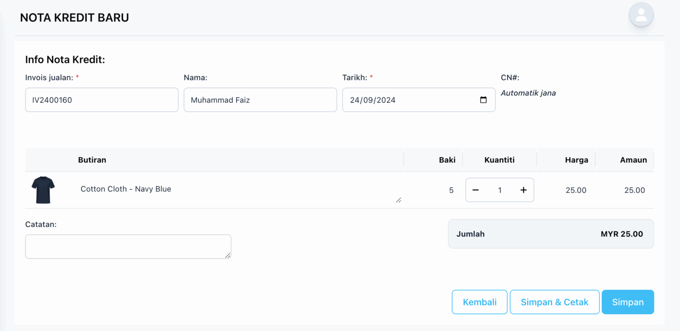680x331 pixels.
Task: Click the navy blue t-shirt thumbnail
Action: click(43, 190)
